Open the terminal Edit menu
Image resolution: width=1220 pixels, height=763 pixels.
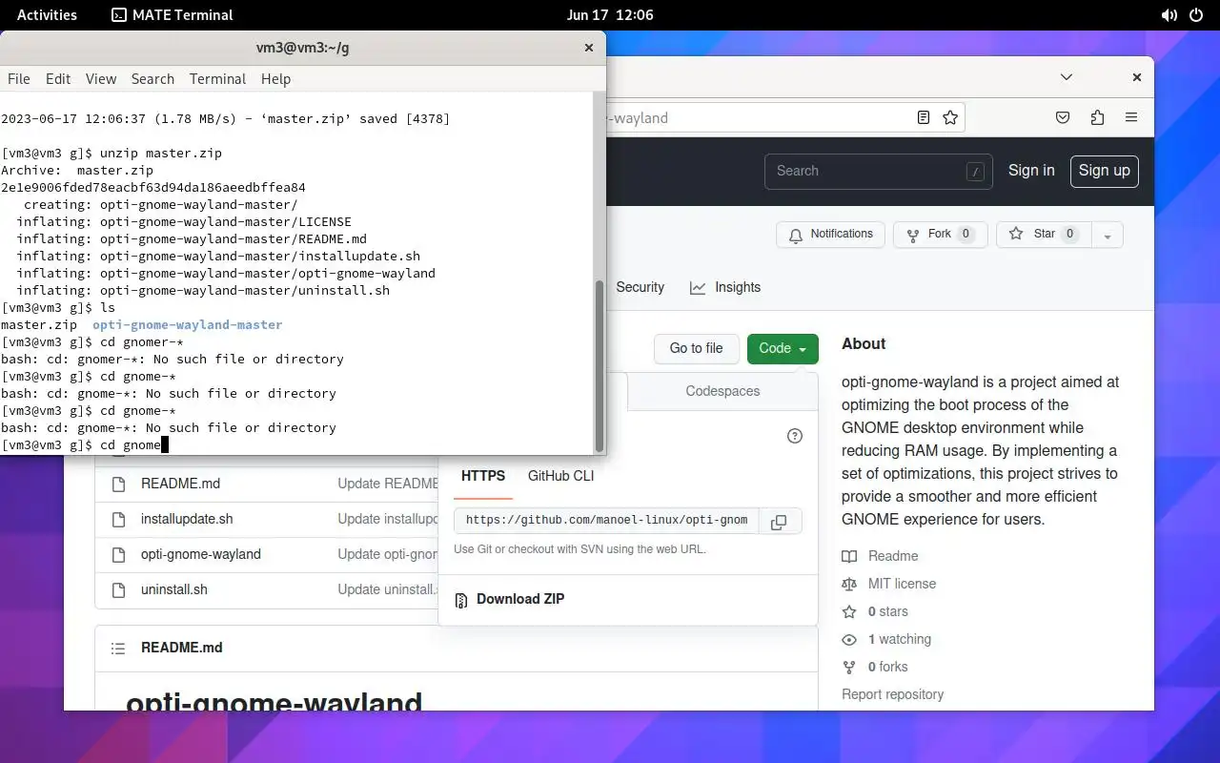58,79
